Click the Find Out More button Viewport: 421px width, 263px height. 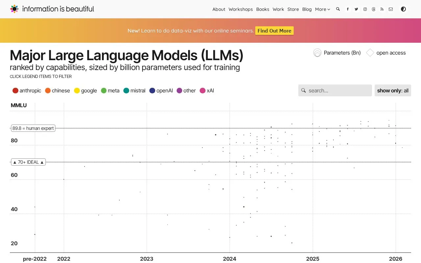pos(274,31)
